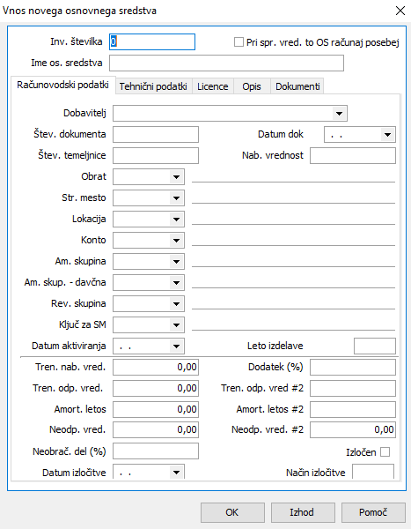Viewport: 411px width, 529px height.
Task: Enable Pri spr. vred. to OS računaj posebej
Action: click(x=239, y=42)
